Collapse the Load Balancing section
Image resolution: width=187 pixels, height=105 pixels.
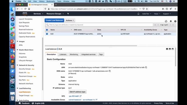click(18, 88)
